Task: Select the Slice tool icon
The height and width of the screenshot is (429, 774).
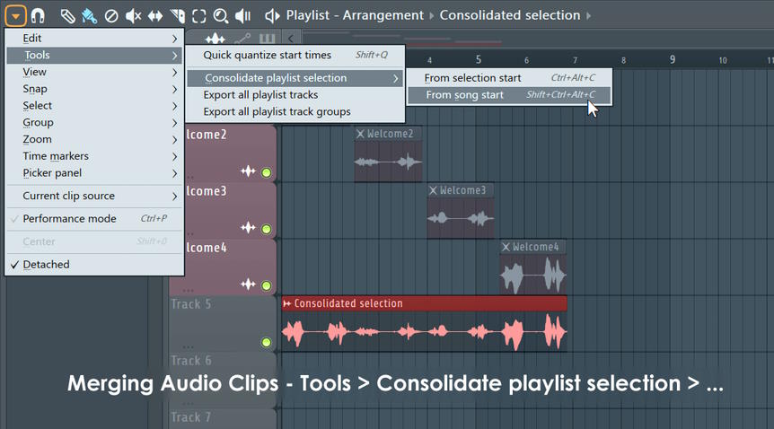Action: pyautogui.click(x=177, y=15)
